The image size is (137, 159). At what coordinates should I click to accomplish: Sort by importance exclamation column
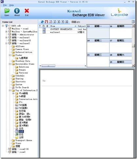[40, 26]
